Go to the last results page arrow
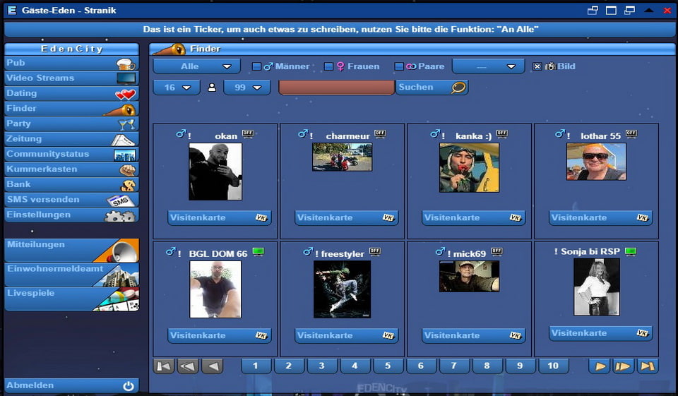This screenshot has width=678, height=396. pyautogui.click(x=647, y=366)
